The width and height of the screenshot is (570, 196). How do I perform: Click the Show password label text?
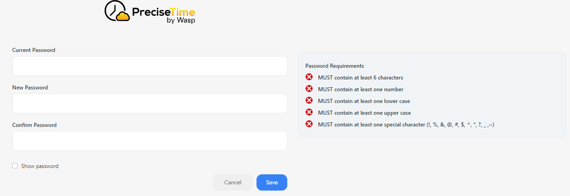click(40, 166)
